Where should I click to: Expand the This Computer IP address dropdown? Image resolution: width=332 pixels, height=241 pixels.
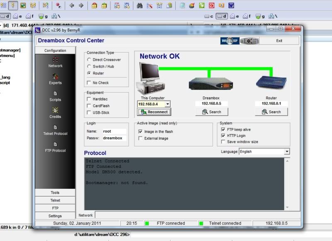coord(167,104)
